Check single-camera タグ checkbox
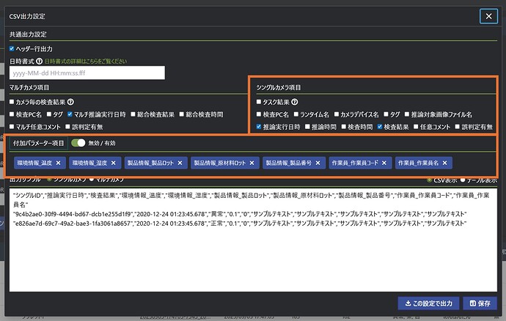Image resolution: width=506 pixels, height=321 pixels. point(386,114)
